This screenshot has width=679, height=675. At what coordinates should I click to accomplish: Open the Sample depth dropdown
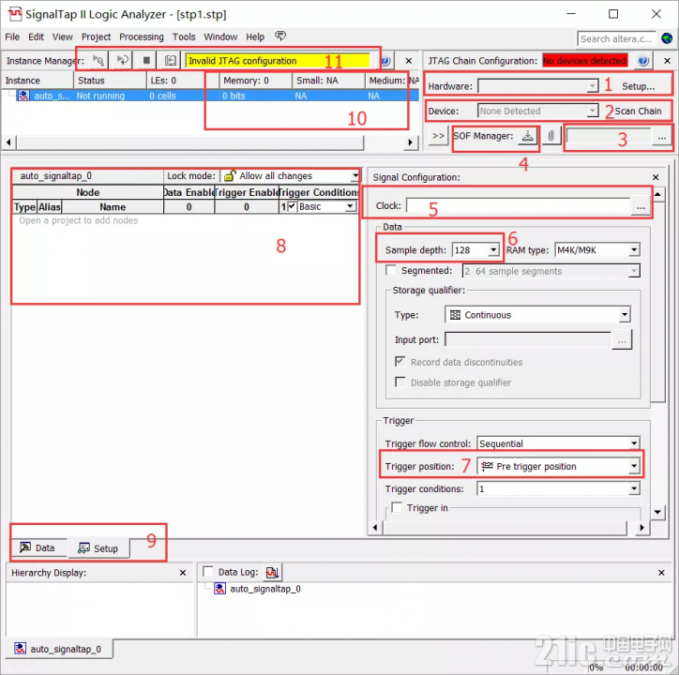493,249
